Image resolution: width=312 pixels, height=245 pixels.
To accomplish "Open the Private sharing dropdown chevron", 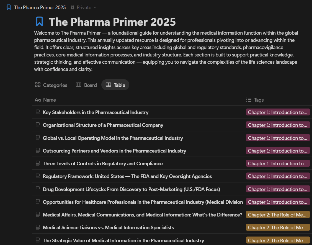I will (x=95, y=7).
